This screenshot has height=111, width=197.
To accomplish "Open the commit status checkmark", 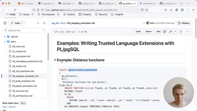I will click(x=144, y=23).
